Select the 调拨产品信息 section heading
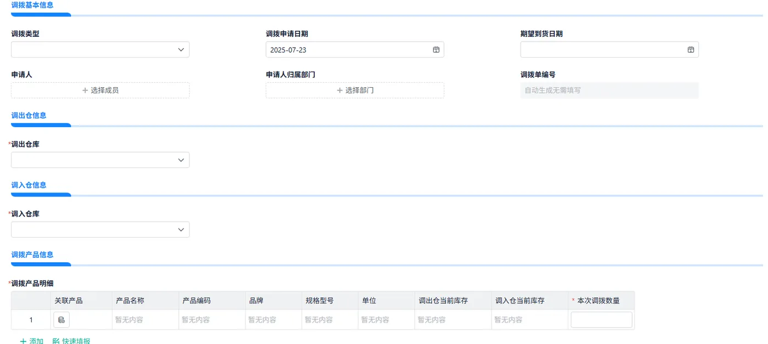768x344 pixels. pyautogui.click(x=32, y=255)
